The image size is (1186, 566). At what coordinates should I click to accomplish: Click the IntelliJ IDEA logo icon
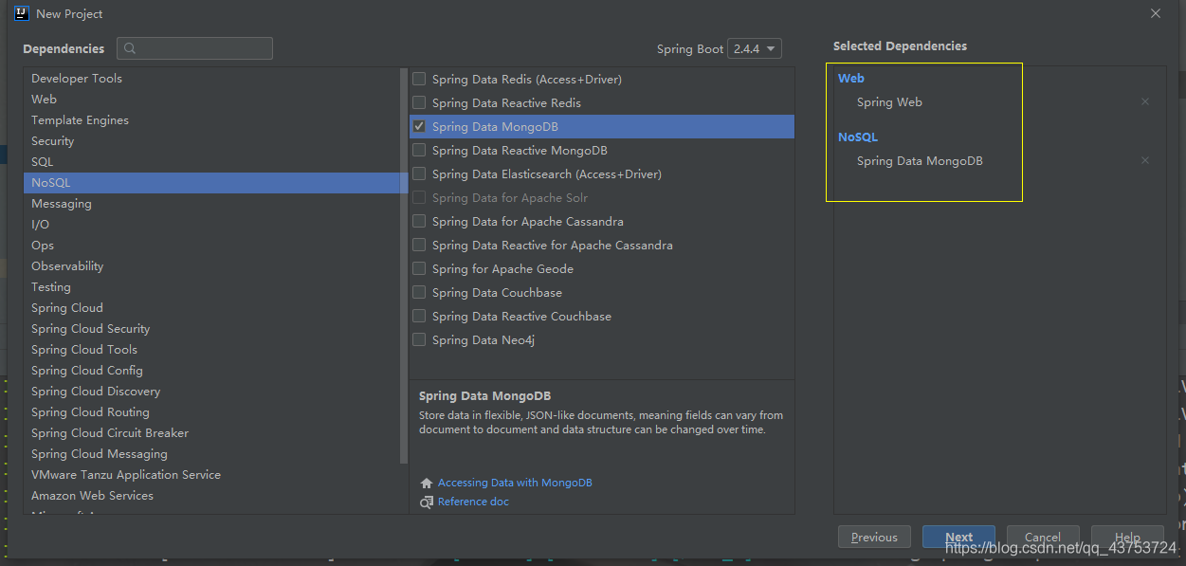click(22, 13)
